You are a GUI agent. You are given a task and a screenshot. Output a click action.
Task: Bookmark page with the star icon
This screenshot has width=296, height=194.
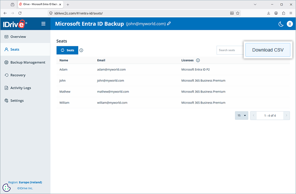click(238, 13)
